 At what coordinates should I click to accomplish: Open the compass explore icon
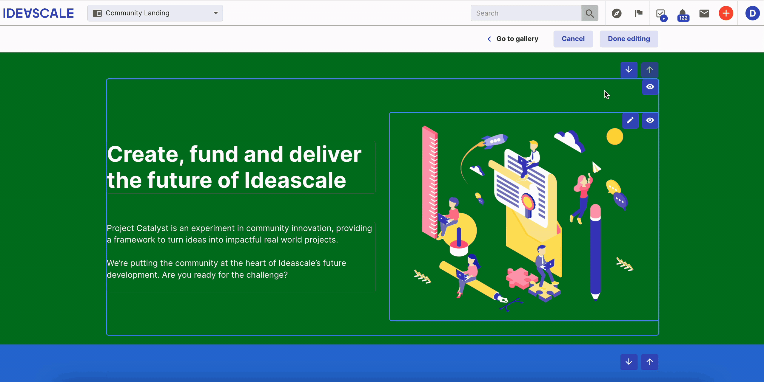click(x=617, y=13)
